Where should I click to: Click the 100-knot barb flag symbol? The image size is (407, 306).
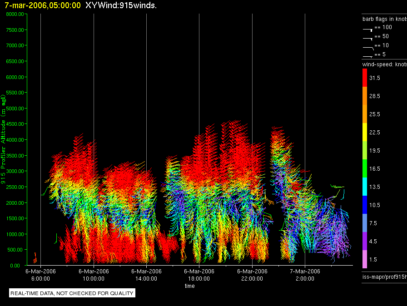pyautogui.click(x=368, y=30)
